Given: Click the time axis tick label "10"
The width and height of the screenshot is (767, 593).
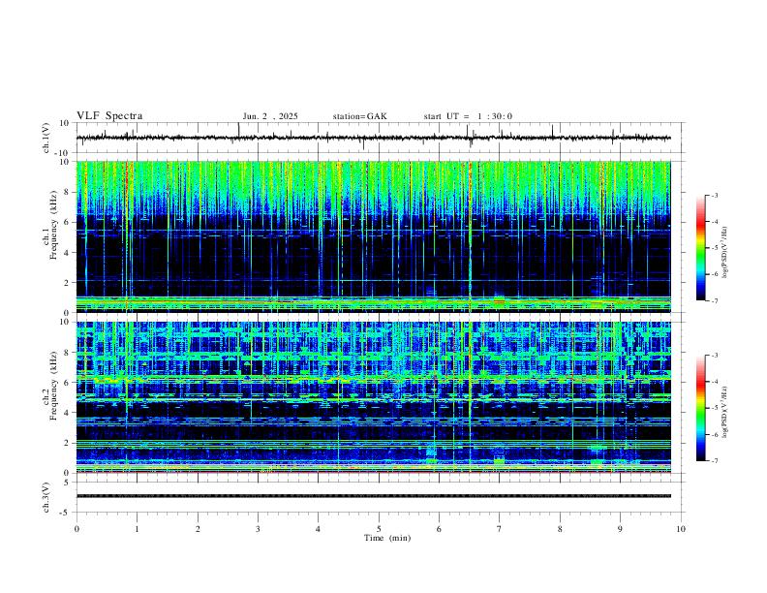Looking at the screenshot, I should click(x=681, y=529).
